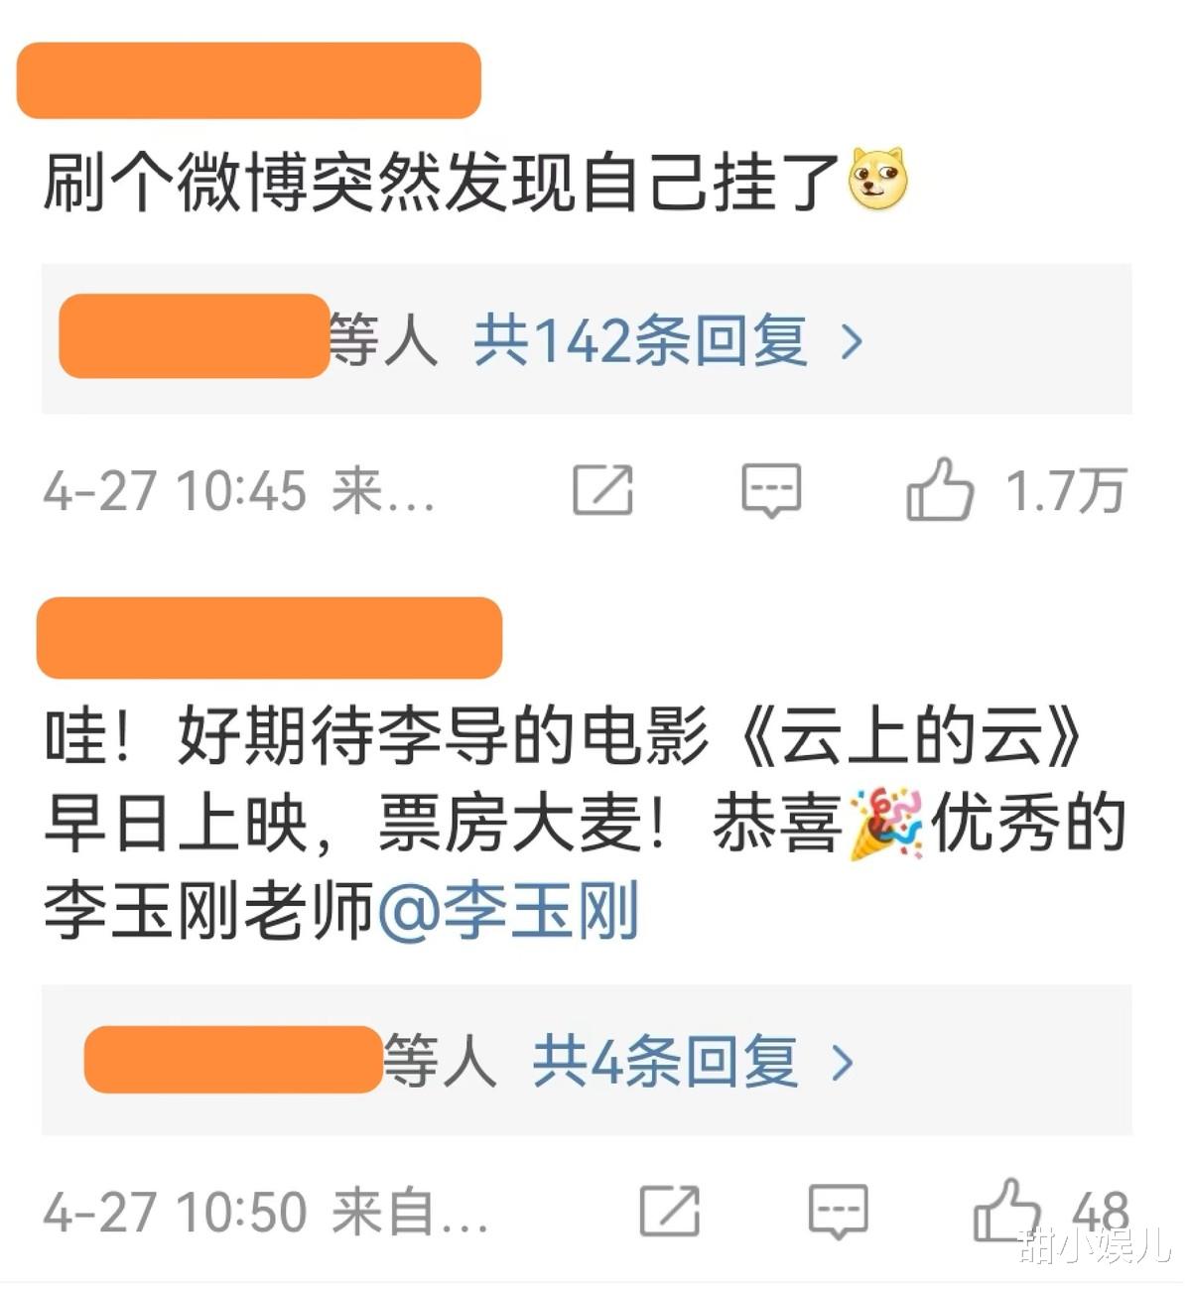This screenshot has width=1191, height=1289.
Task: Expand the 共4条回复 replies
Action: (x=665, y=1062)
